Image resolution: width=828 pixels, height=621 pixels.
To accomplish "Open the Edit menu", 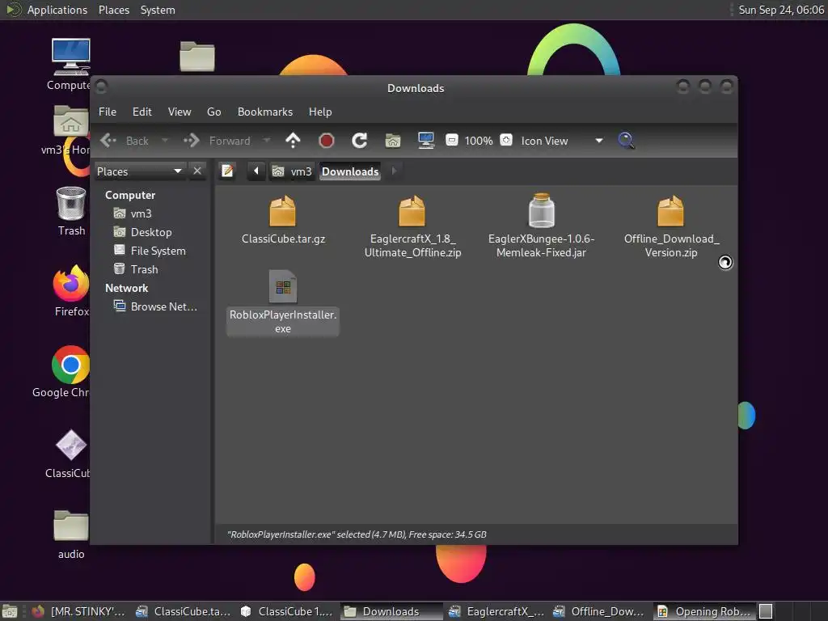I will 142,112.
